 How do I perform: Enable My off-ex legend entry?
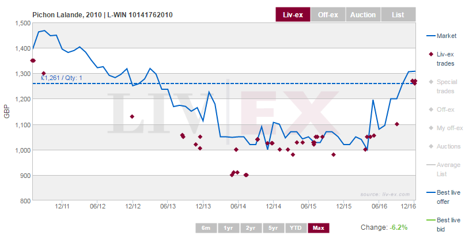(446, 128)
